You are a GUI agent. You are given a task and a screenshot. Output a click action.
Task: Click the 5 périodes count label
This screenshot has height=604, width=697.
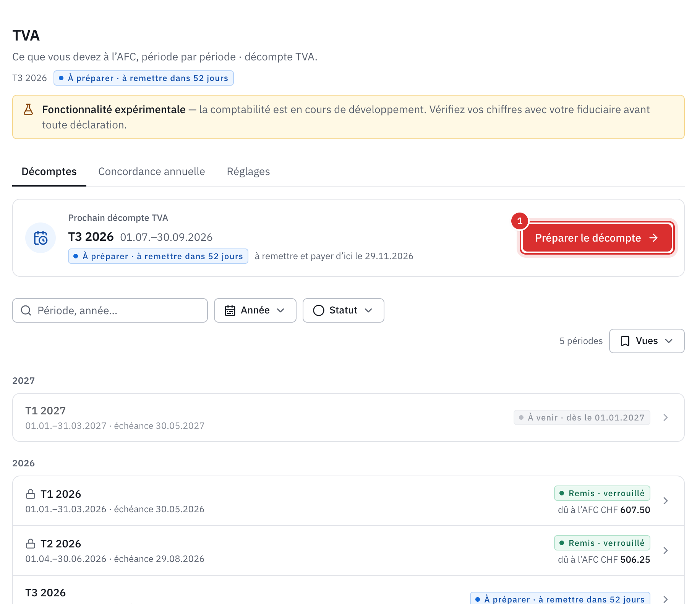(x=581, y=341)
